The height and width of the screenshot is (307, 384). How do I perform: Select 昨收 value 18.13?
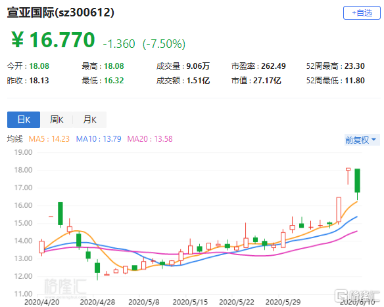point(39,80)
